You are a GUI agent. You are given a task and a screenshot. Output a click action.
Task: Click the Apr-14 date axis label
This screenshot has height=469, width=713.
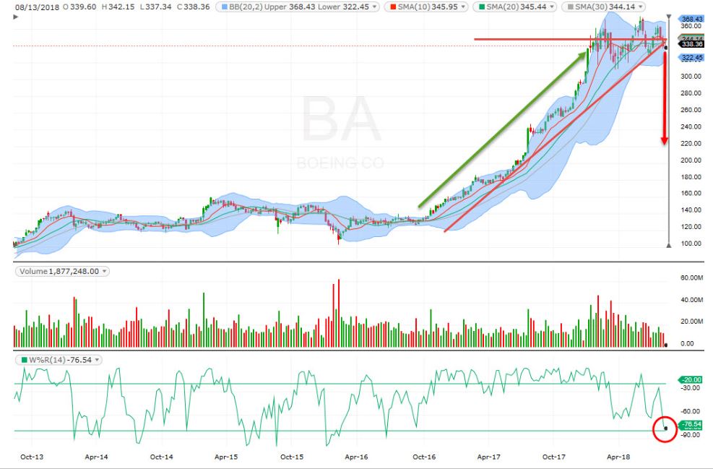(x=96, y=457)
